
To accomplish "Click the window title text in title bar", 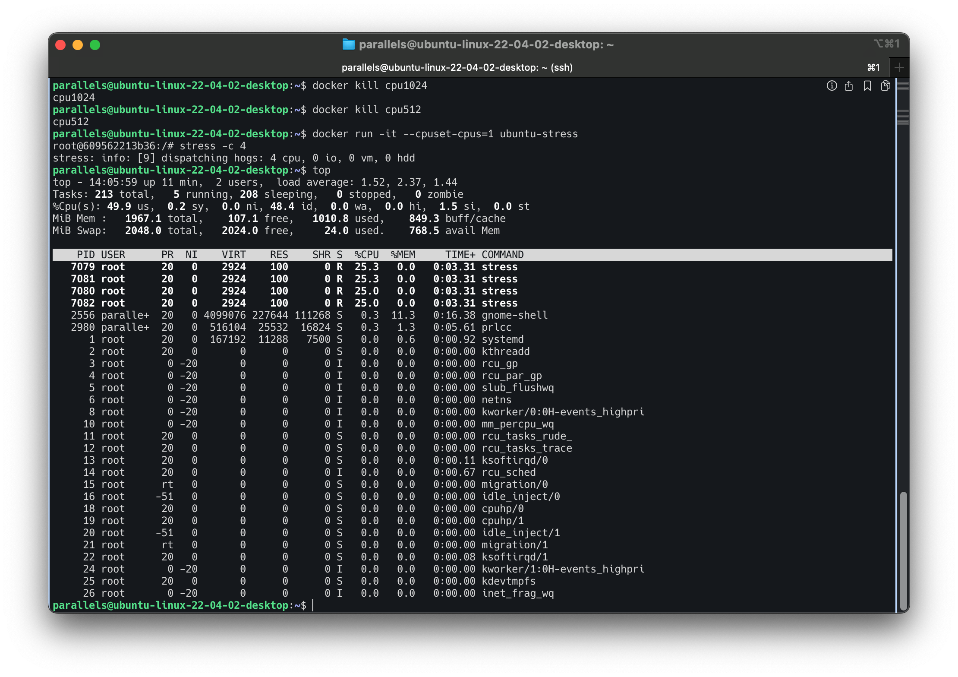I will (486, 44).
